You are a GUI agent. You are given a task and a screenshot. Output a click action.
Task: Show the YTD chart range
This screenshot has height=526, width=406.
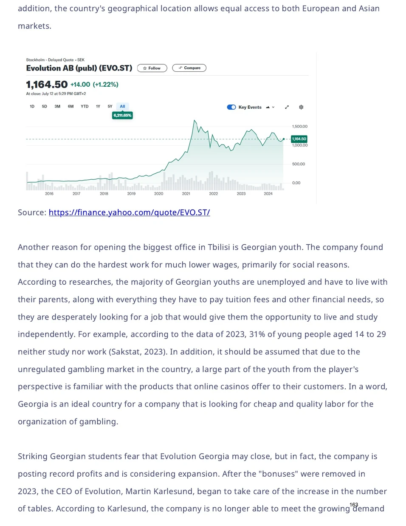(85, 107)
